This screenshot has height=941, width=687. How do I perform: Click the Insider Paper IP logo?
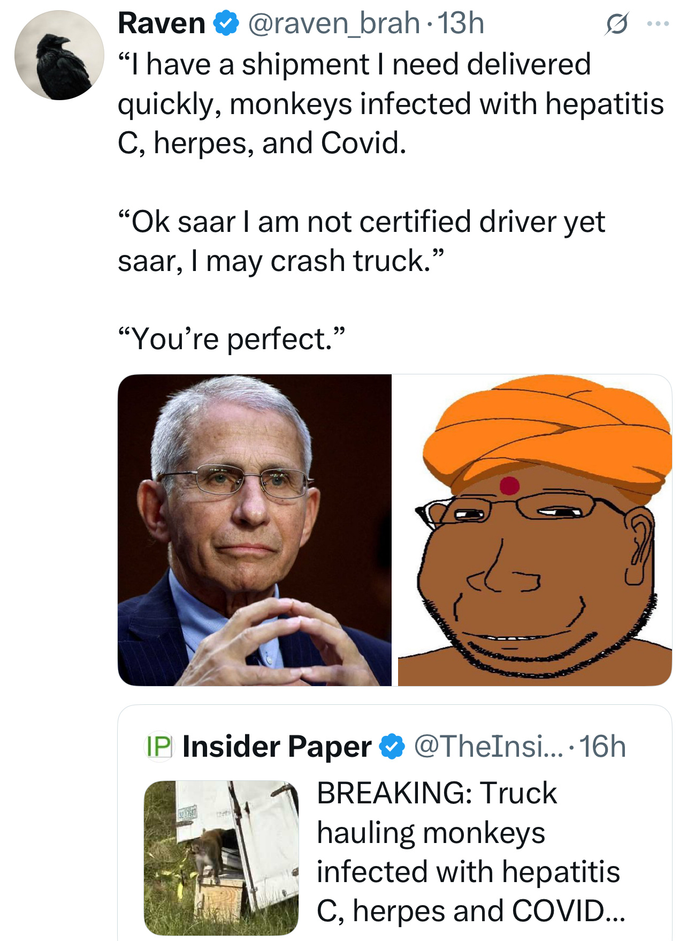pos(159,747)
